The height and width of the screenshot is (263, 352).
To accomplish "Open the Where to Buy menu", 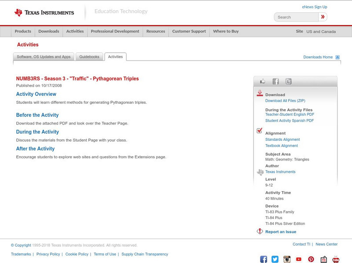I will (226, 31).
